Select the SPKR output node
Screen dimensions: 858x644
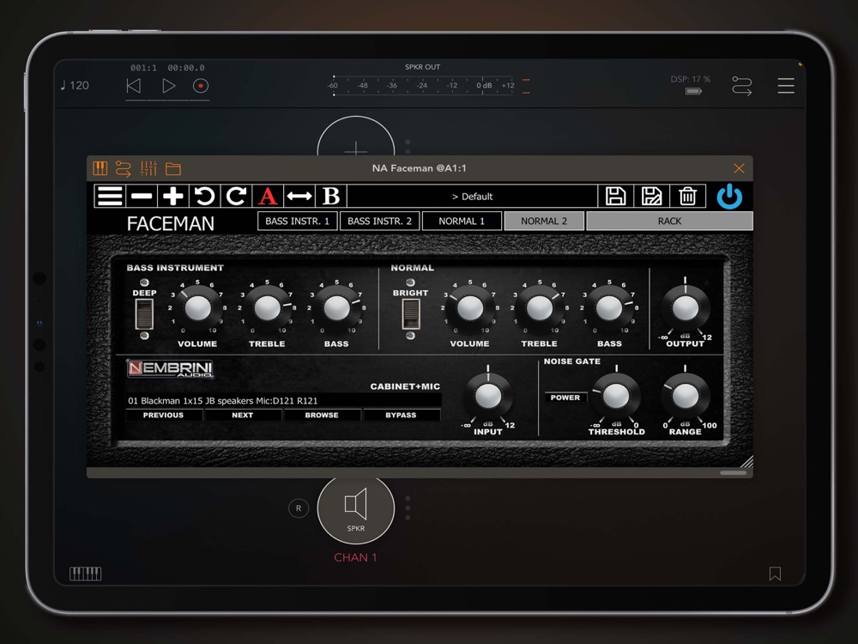click(x=356, y=510)
